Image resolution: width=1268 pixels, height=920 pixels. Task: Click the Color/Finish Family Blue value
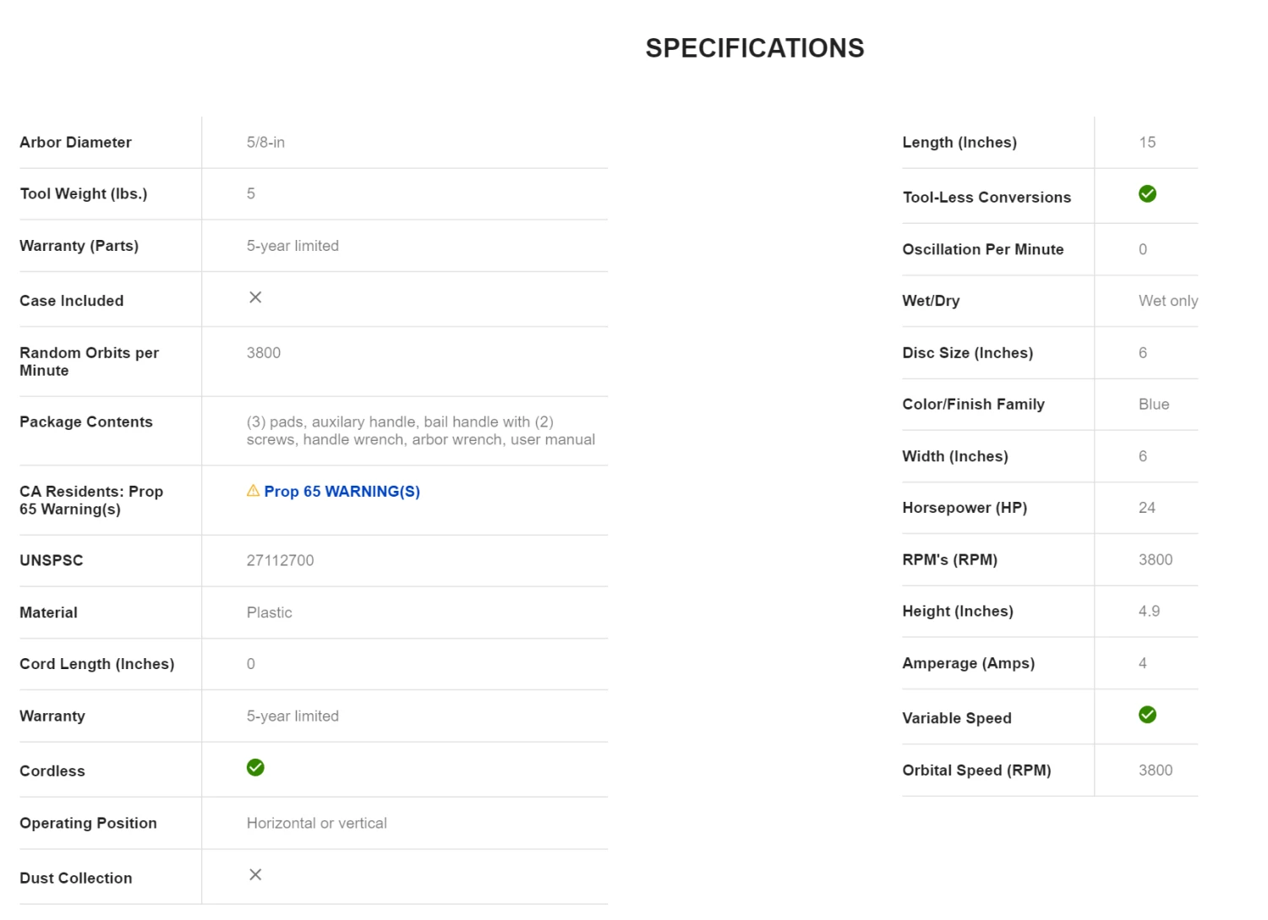(1154, 405)
